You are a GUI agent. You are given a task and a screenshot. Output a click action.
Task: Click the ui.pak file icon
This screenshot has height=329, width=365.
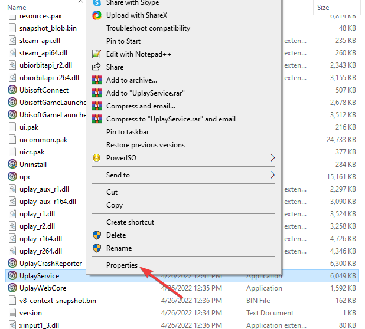coord(12,127)
